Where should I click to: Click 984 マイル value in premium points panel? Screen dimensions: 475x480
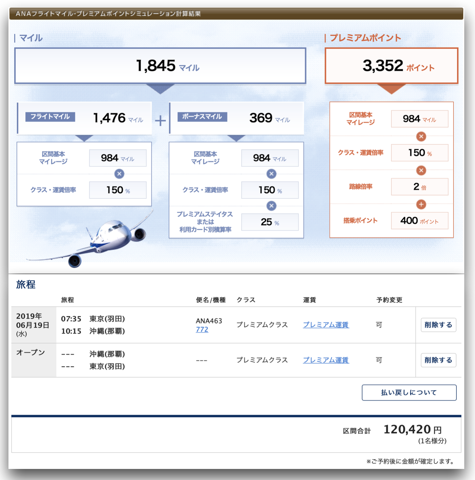point(419,119)
